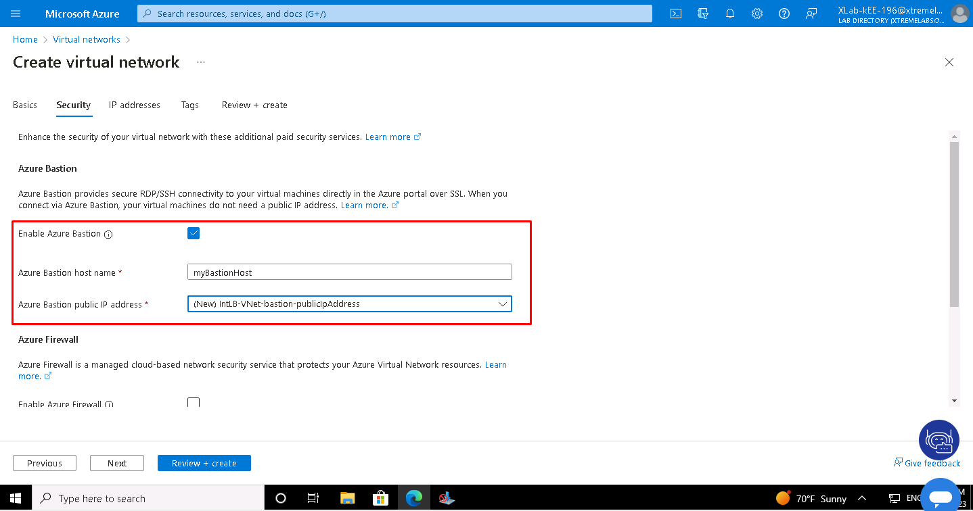Click the user avatar in the top right
Screen dimensions: 973x511
(x=960, y=13)
